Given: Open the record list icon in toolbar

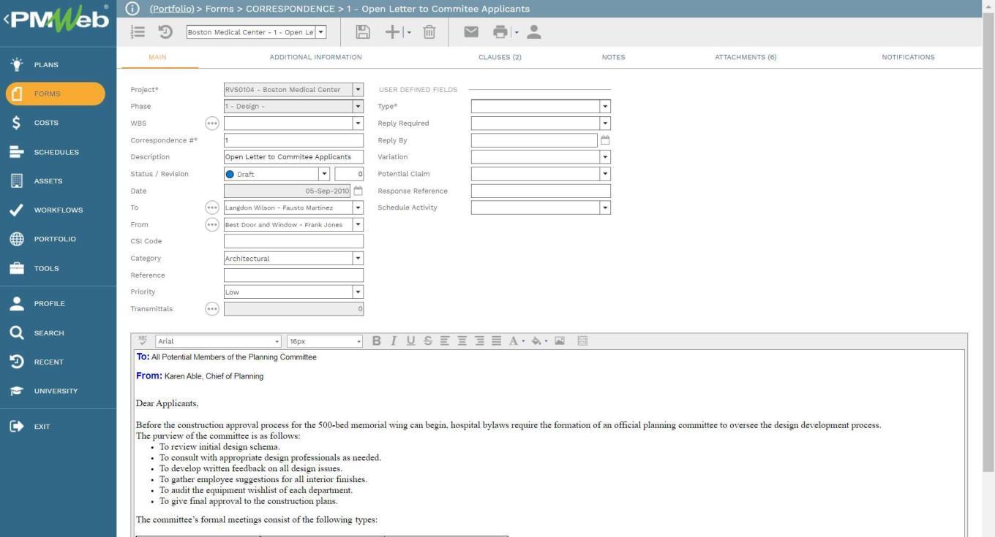Looking at the screenshot, I should pos(138,32).
